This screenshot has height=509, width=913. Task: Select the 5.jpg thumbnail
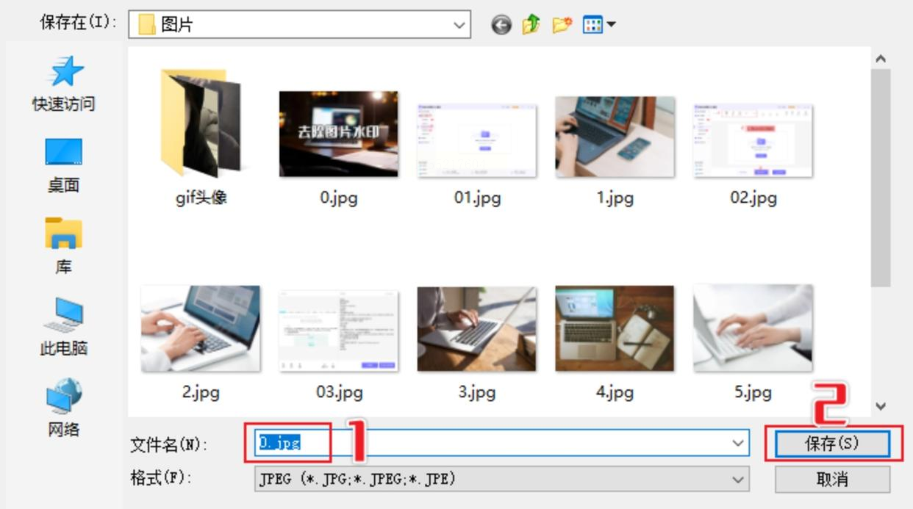(753, 328)
